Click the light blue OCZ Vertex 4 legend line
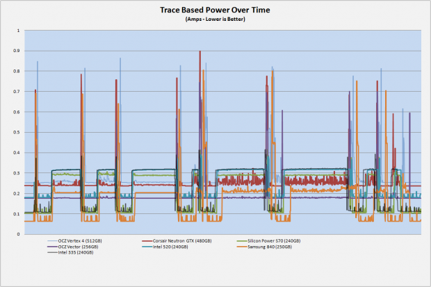Screen dimensions: 431x287 53,241
